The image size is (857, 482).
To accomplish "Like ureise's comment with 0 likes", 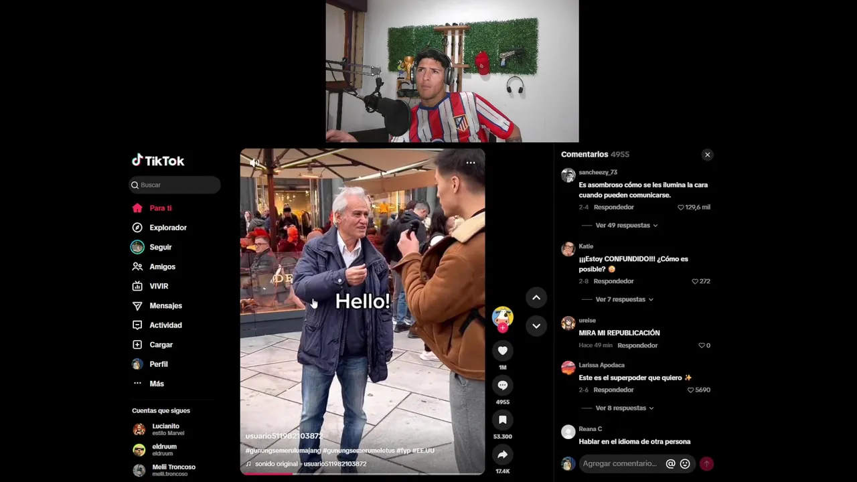I will 702,345.
